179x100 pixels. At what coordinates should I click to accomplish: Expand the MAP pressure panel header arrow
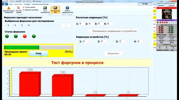click(x=176, y=37)
